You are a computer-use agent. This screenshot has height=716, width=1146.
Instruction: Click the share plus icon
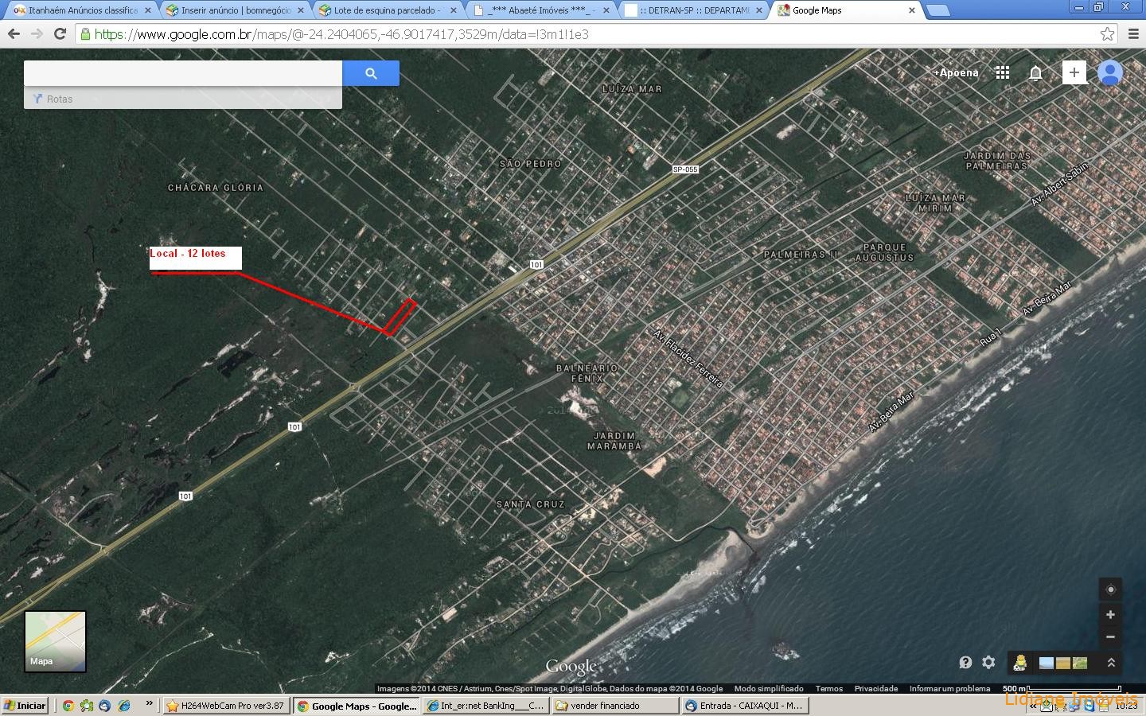1074,72
